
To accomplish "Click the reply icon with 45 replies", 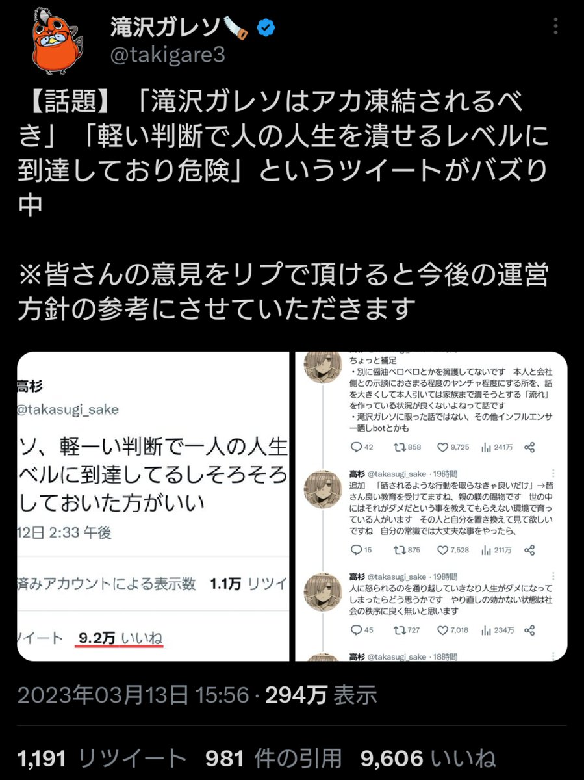I will (355, 630).
